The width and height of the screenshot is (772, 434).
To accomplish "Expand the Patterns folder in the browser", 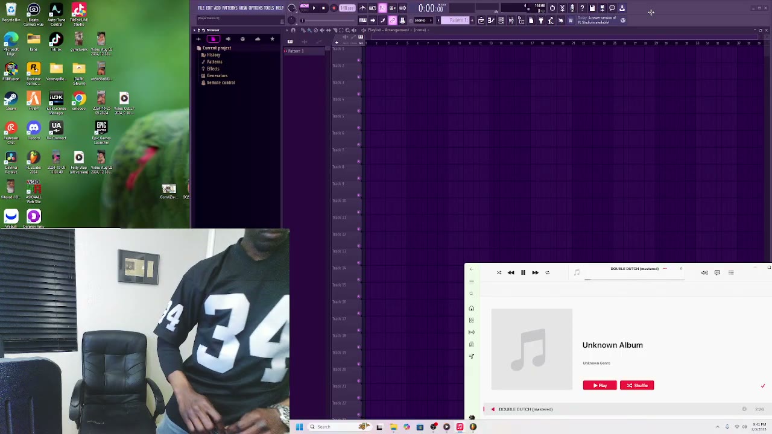I will (214, 61).
